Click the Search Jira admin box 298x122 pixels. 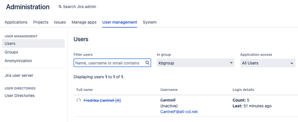(80, 7)
